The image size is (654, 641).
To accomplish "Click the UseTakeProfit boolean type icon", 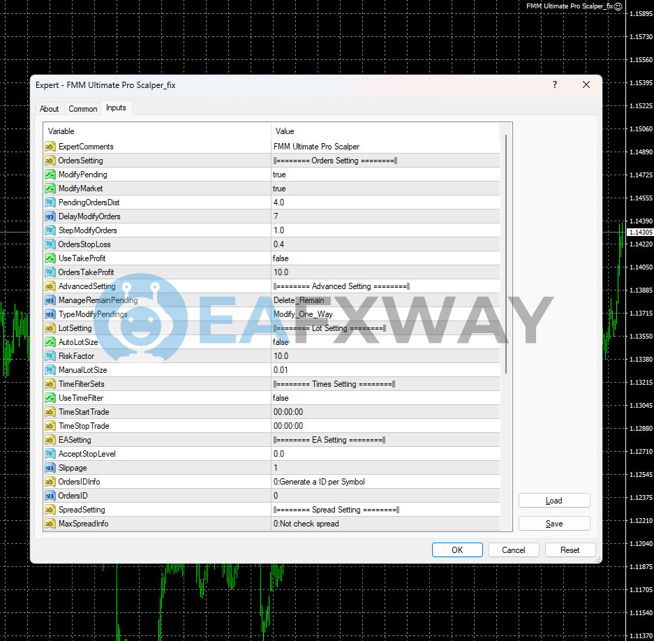I will (50, 258).
